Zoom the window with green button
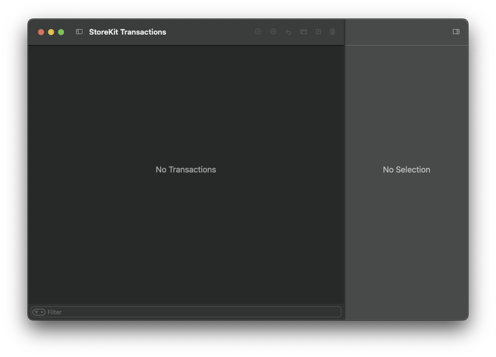Screen dimensions: 496x357 click(61, 32)
